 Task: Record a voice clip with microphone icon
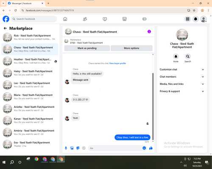(66, 148)
